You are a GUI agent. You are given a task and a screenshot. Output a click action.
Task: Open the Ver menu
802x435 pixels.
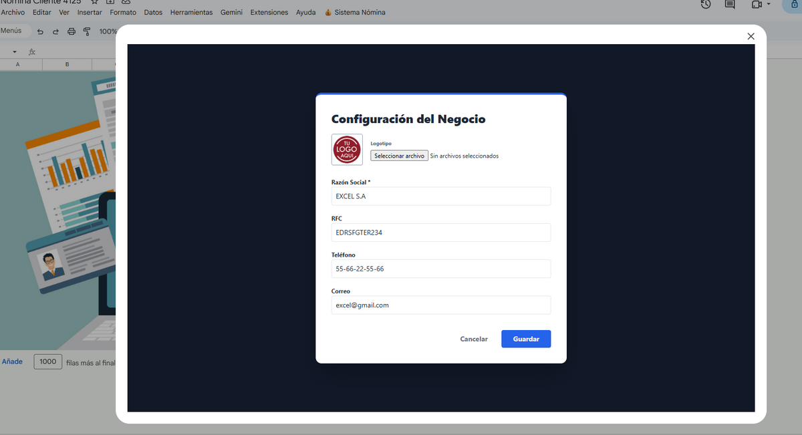64,12
